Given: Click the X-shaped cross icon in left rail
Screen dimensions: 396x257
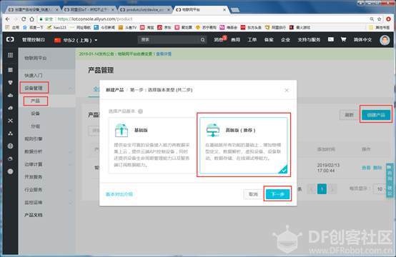Looking at the screenshot, I should coord(10,121).
